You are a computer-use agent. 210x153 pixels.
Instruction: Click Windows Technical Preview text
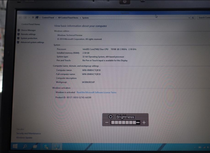(70, 35)
